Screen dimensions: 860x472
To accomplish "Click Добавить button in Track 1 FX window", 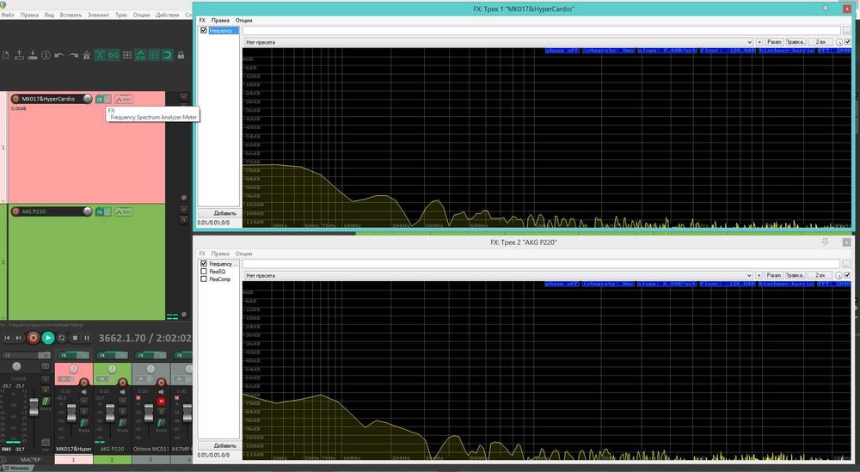I will click(x=218, y=213).
